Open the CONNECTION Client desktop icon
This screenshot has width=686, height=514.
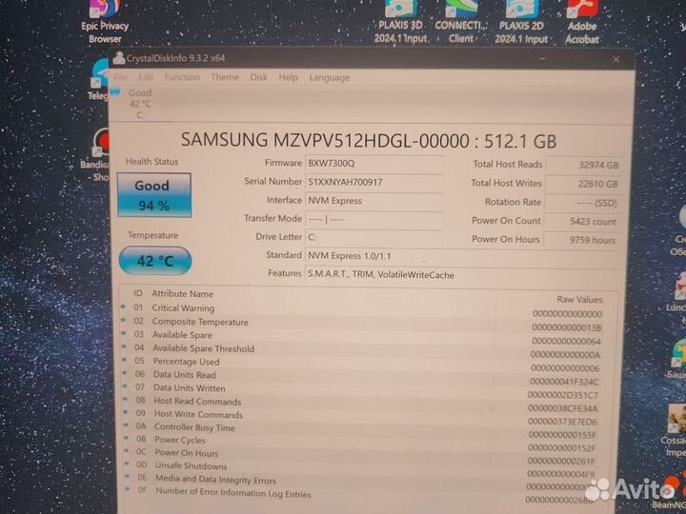coord(461,22)
